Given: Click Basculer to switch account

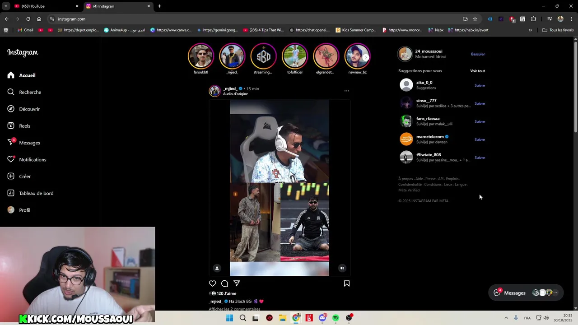Looking at the screenshot, I should [x=478, y=54].
